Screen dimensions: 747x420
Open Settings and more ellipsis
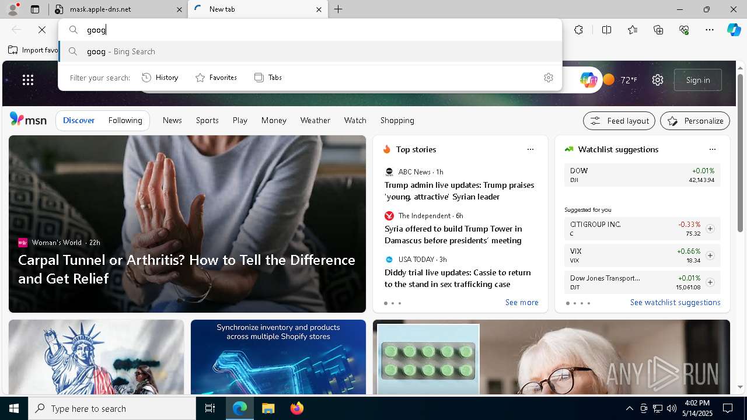coord(710,30)
